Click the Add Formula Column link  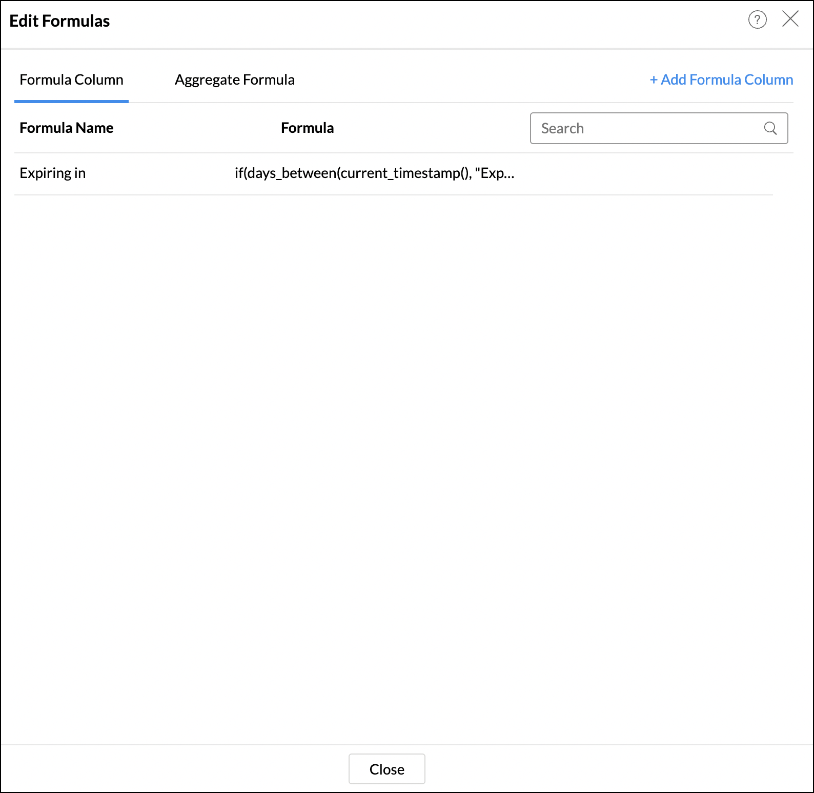pos(721,80)
